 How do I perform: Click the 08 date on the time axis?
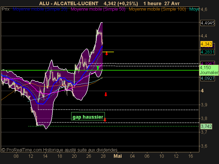[16, 156]
